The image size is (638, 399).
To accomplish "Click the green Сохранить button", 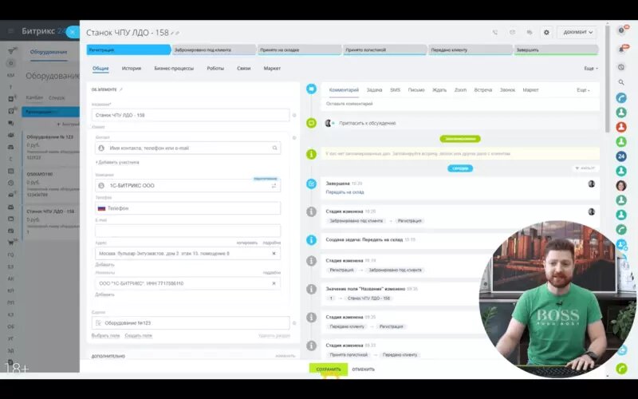I will tap(329, 369).
